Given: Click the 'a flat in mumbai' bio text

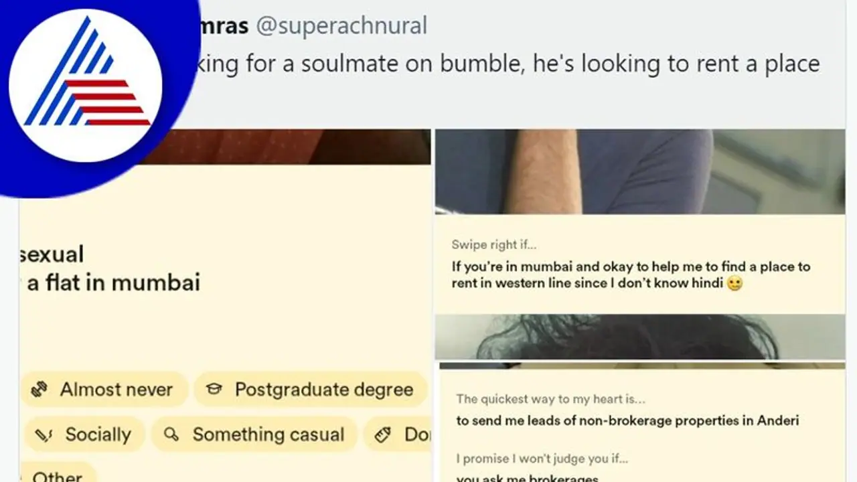Looking at the screenshot, I should click(x=114, y=283).
